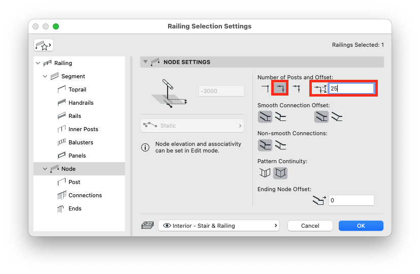Image resolution: width=420 pixels, height=274 pixels.
Task: Open Toprail settings page
Action: (77, 89)
